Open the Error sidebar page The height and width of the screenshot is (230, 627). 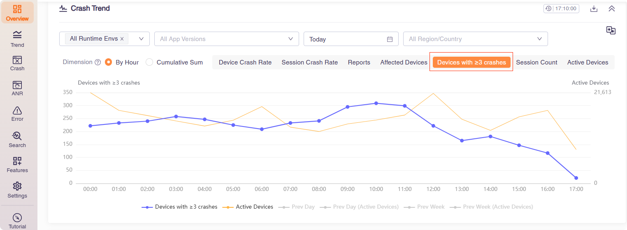(17, 113)
